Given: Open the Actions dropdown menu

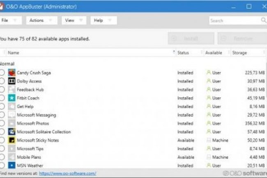Looking at the screenshot, I should coord(41,20).
